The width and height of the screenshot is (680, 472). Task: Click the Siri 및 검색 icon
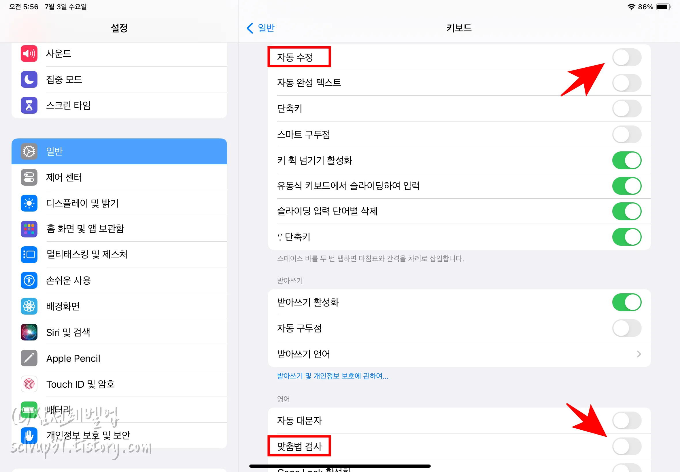click(29, 332)
